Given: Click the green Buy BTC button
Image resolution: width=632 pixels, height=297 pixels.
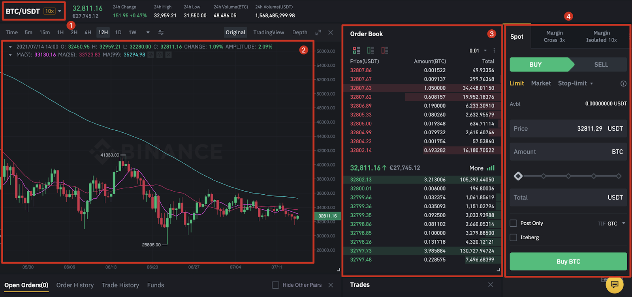Looking at the screenshot, I should 568,261.
